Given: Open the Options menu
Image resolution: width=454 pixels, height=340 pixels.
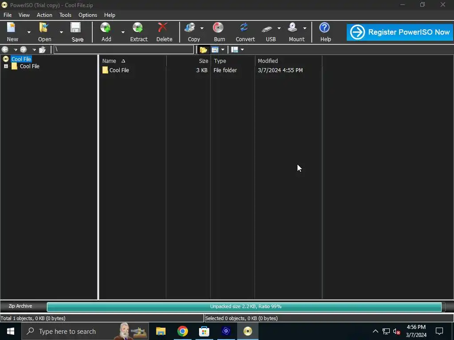Looking at the screenshot, I should point(88,15).
